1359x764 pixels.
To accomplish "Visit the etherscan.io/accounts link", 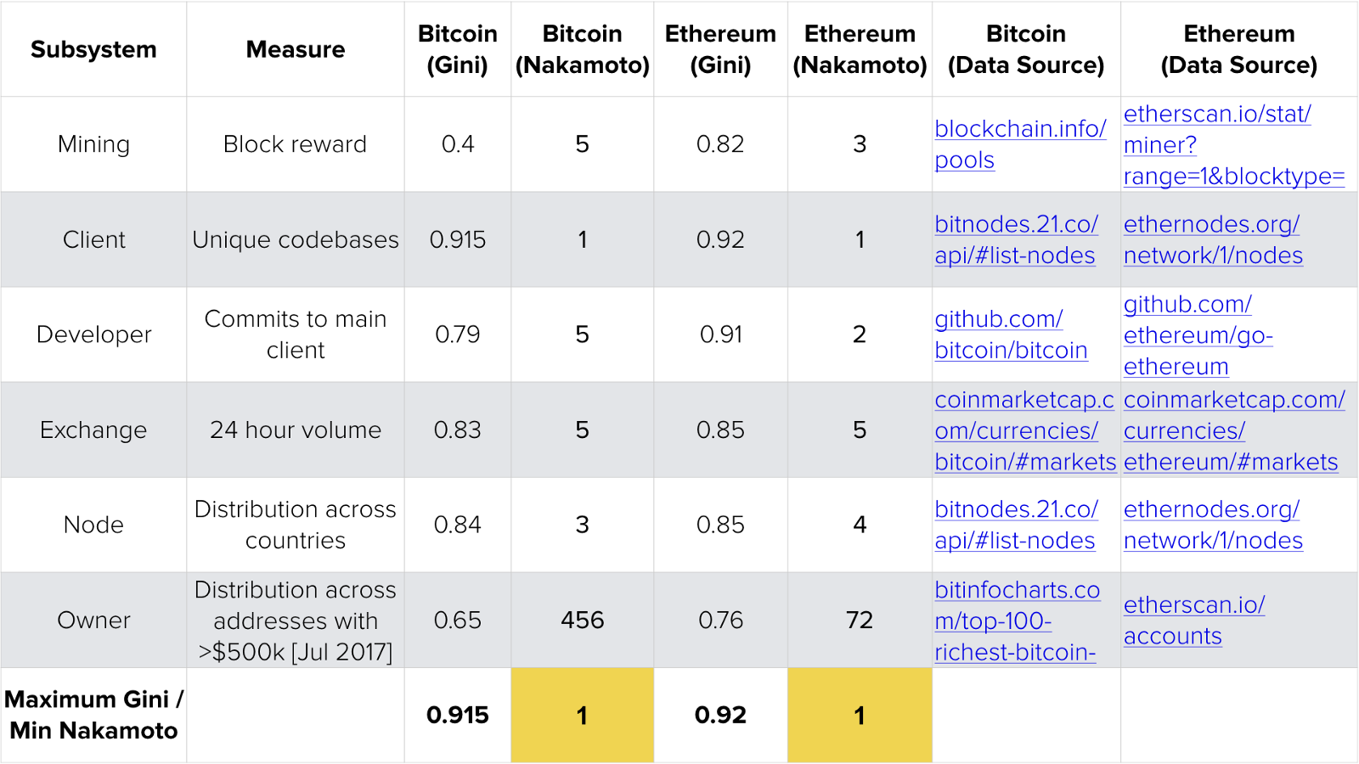I will [1193, 605].
